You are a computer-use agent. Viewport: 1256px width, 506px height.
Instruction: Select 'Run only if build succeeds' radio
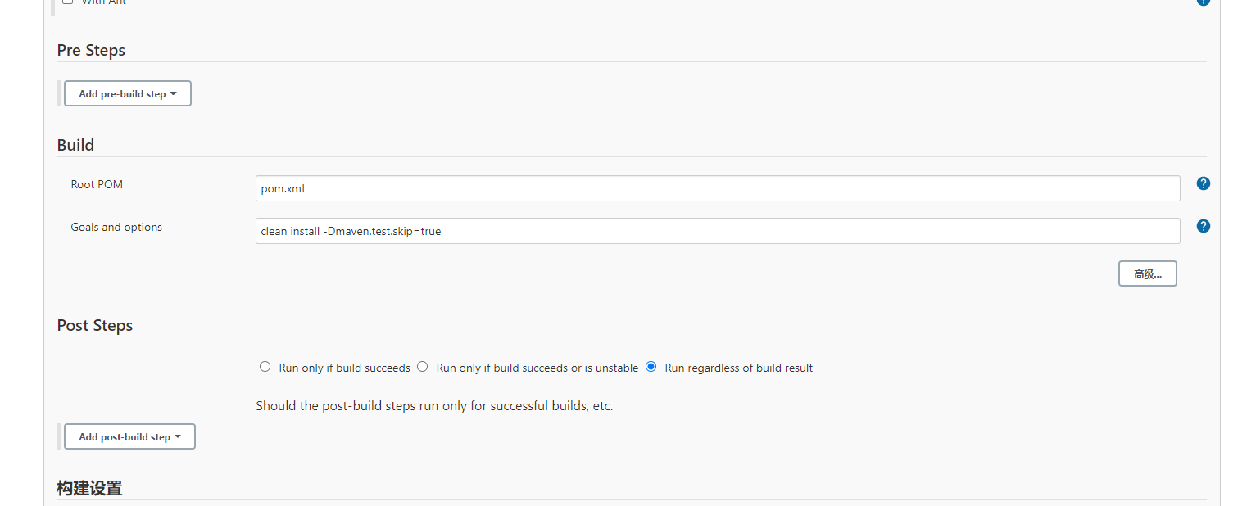pos(265,367)
